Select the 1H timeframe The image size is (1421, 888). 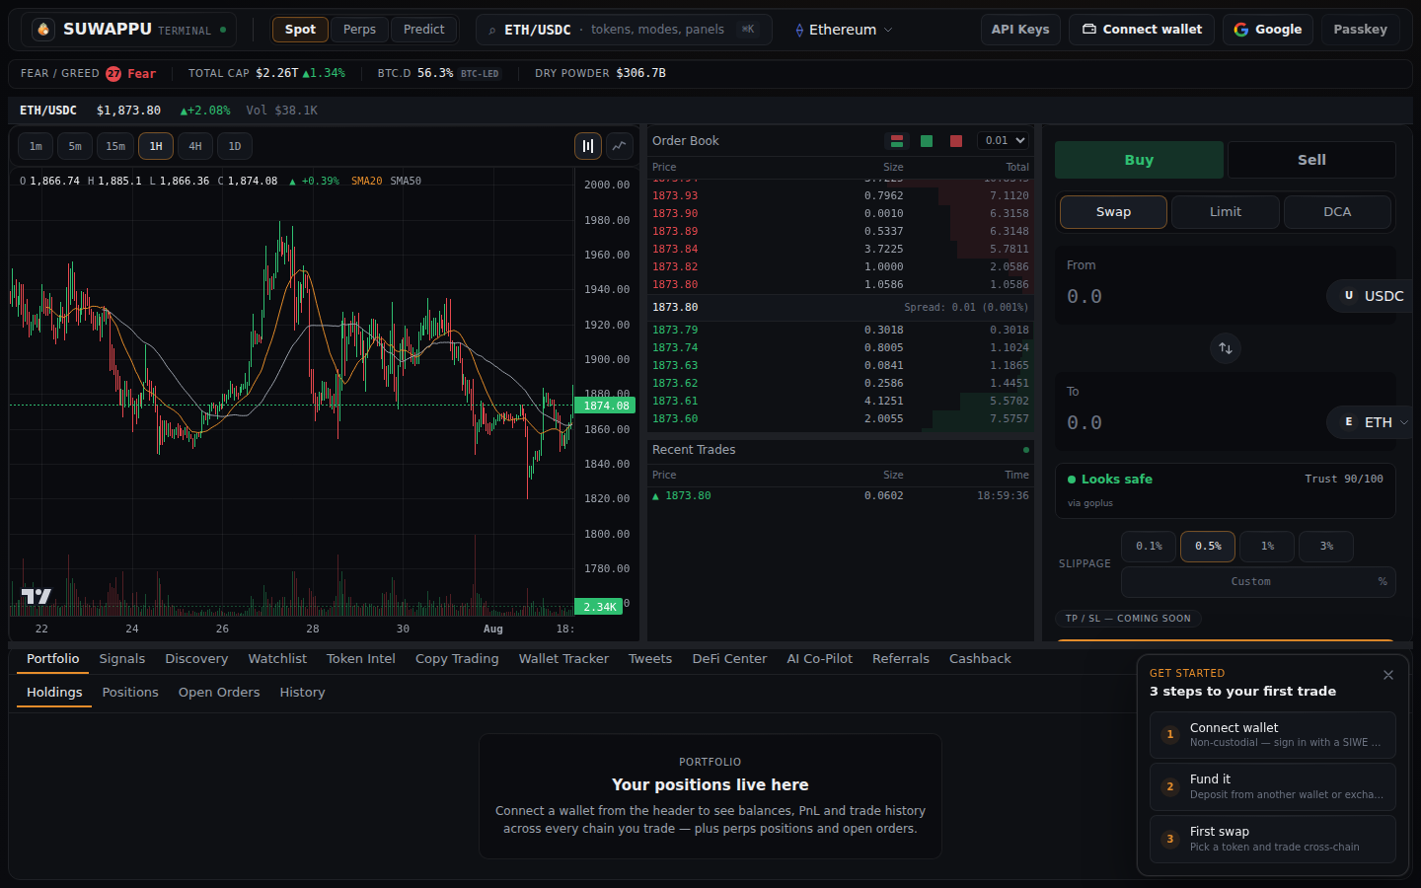[x=156, y=146]
